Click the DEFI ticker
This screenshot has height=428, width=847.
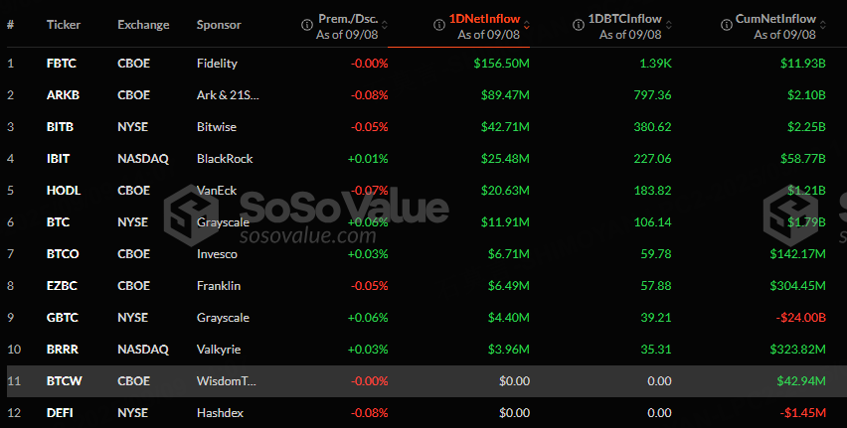(59, 413)
